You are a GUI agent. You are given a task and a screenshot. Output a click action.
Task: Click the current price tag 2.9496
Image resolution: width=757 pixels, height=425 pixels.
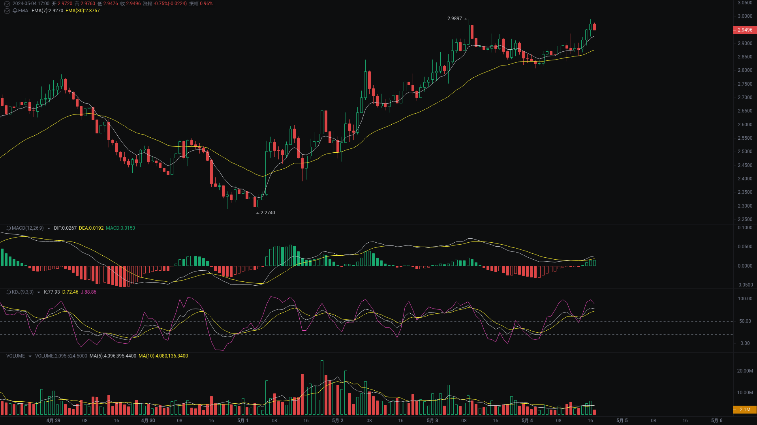[744, 30]
